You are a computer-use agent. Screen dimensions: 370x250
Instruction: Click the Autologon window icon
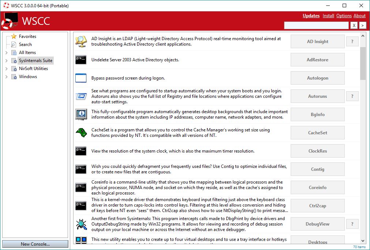point(81,78)
